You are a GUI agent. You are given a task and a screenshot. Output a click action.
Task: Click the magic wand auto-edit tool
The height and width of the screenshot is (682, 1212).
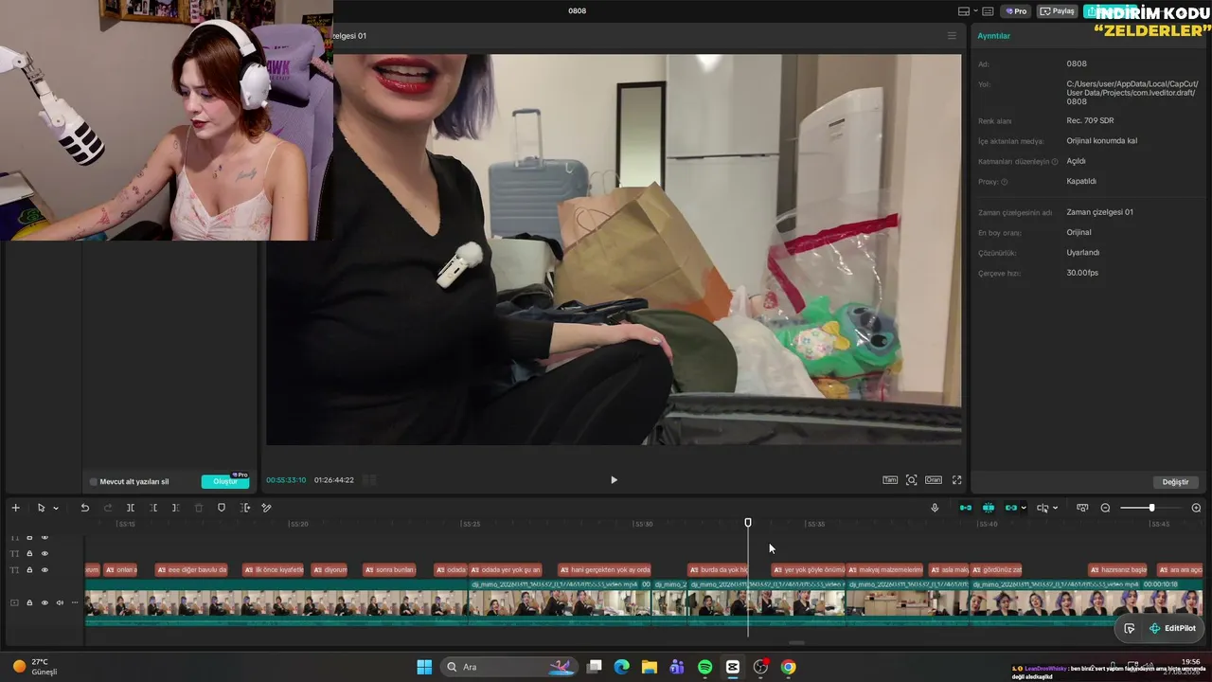point(266,508)
